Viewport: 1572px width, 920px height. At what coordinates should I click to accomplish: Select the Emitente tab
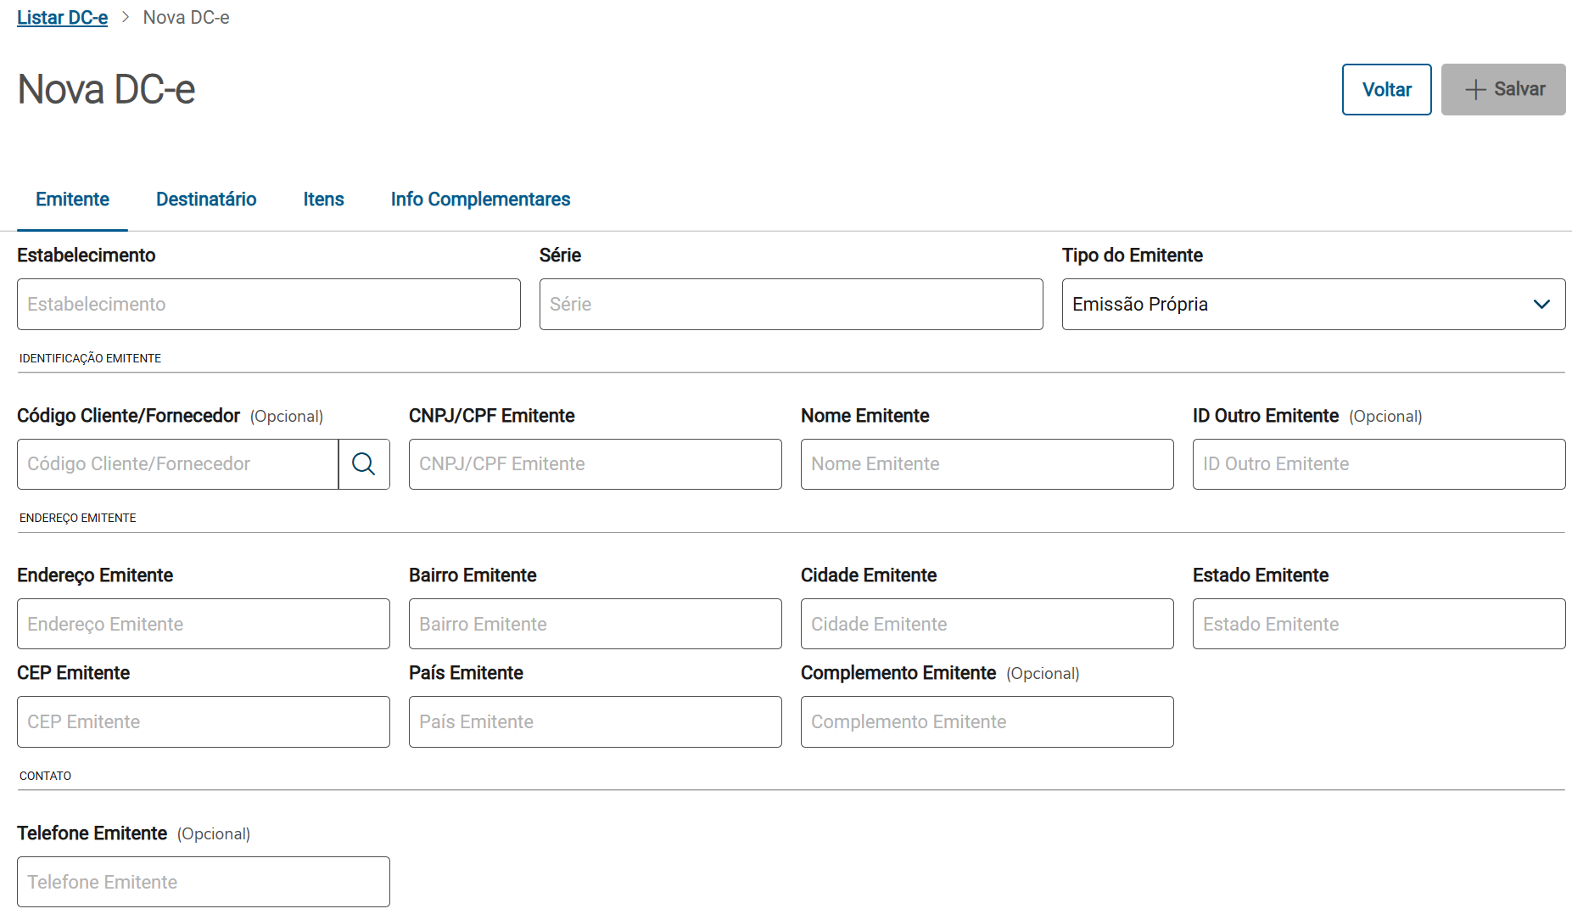point(72,199)
